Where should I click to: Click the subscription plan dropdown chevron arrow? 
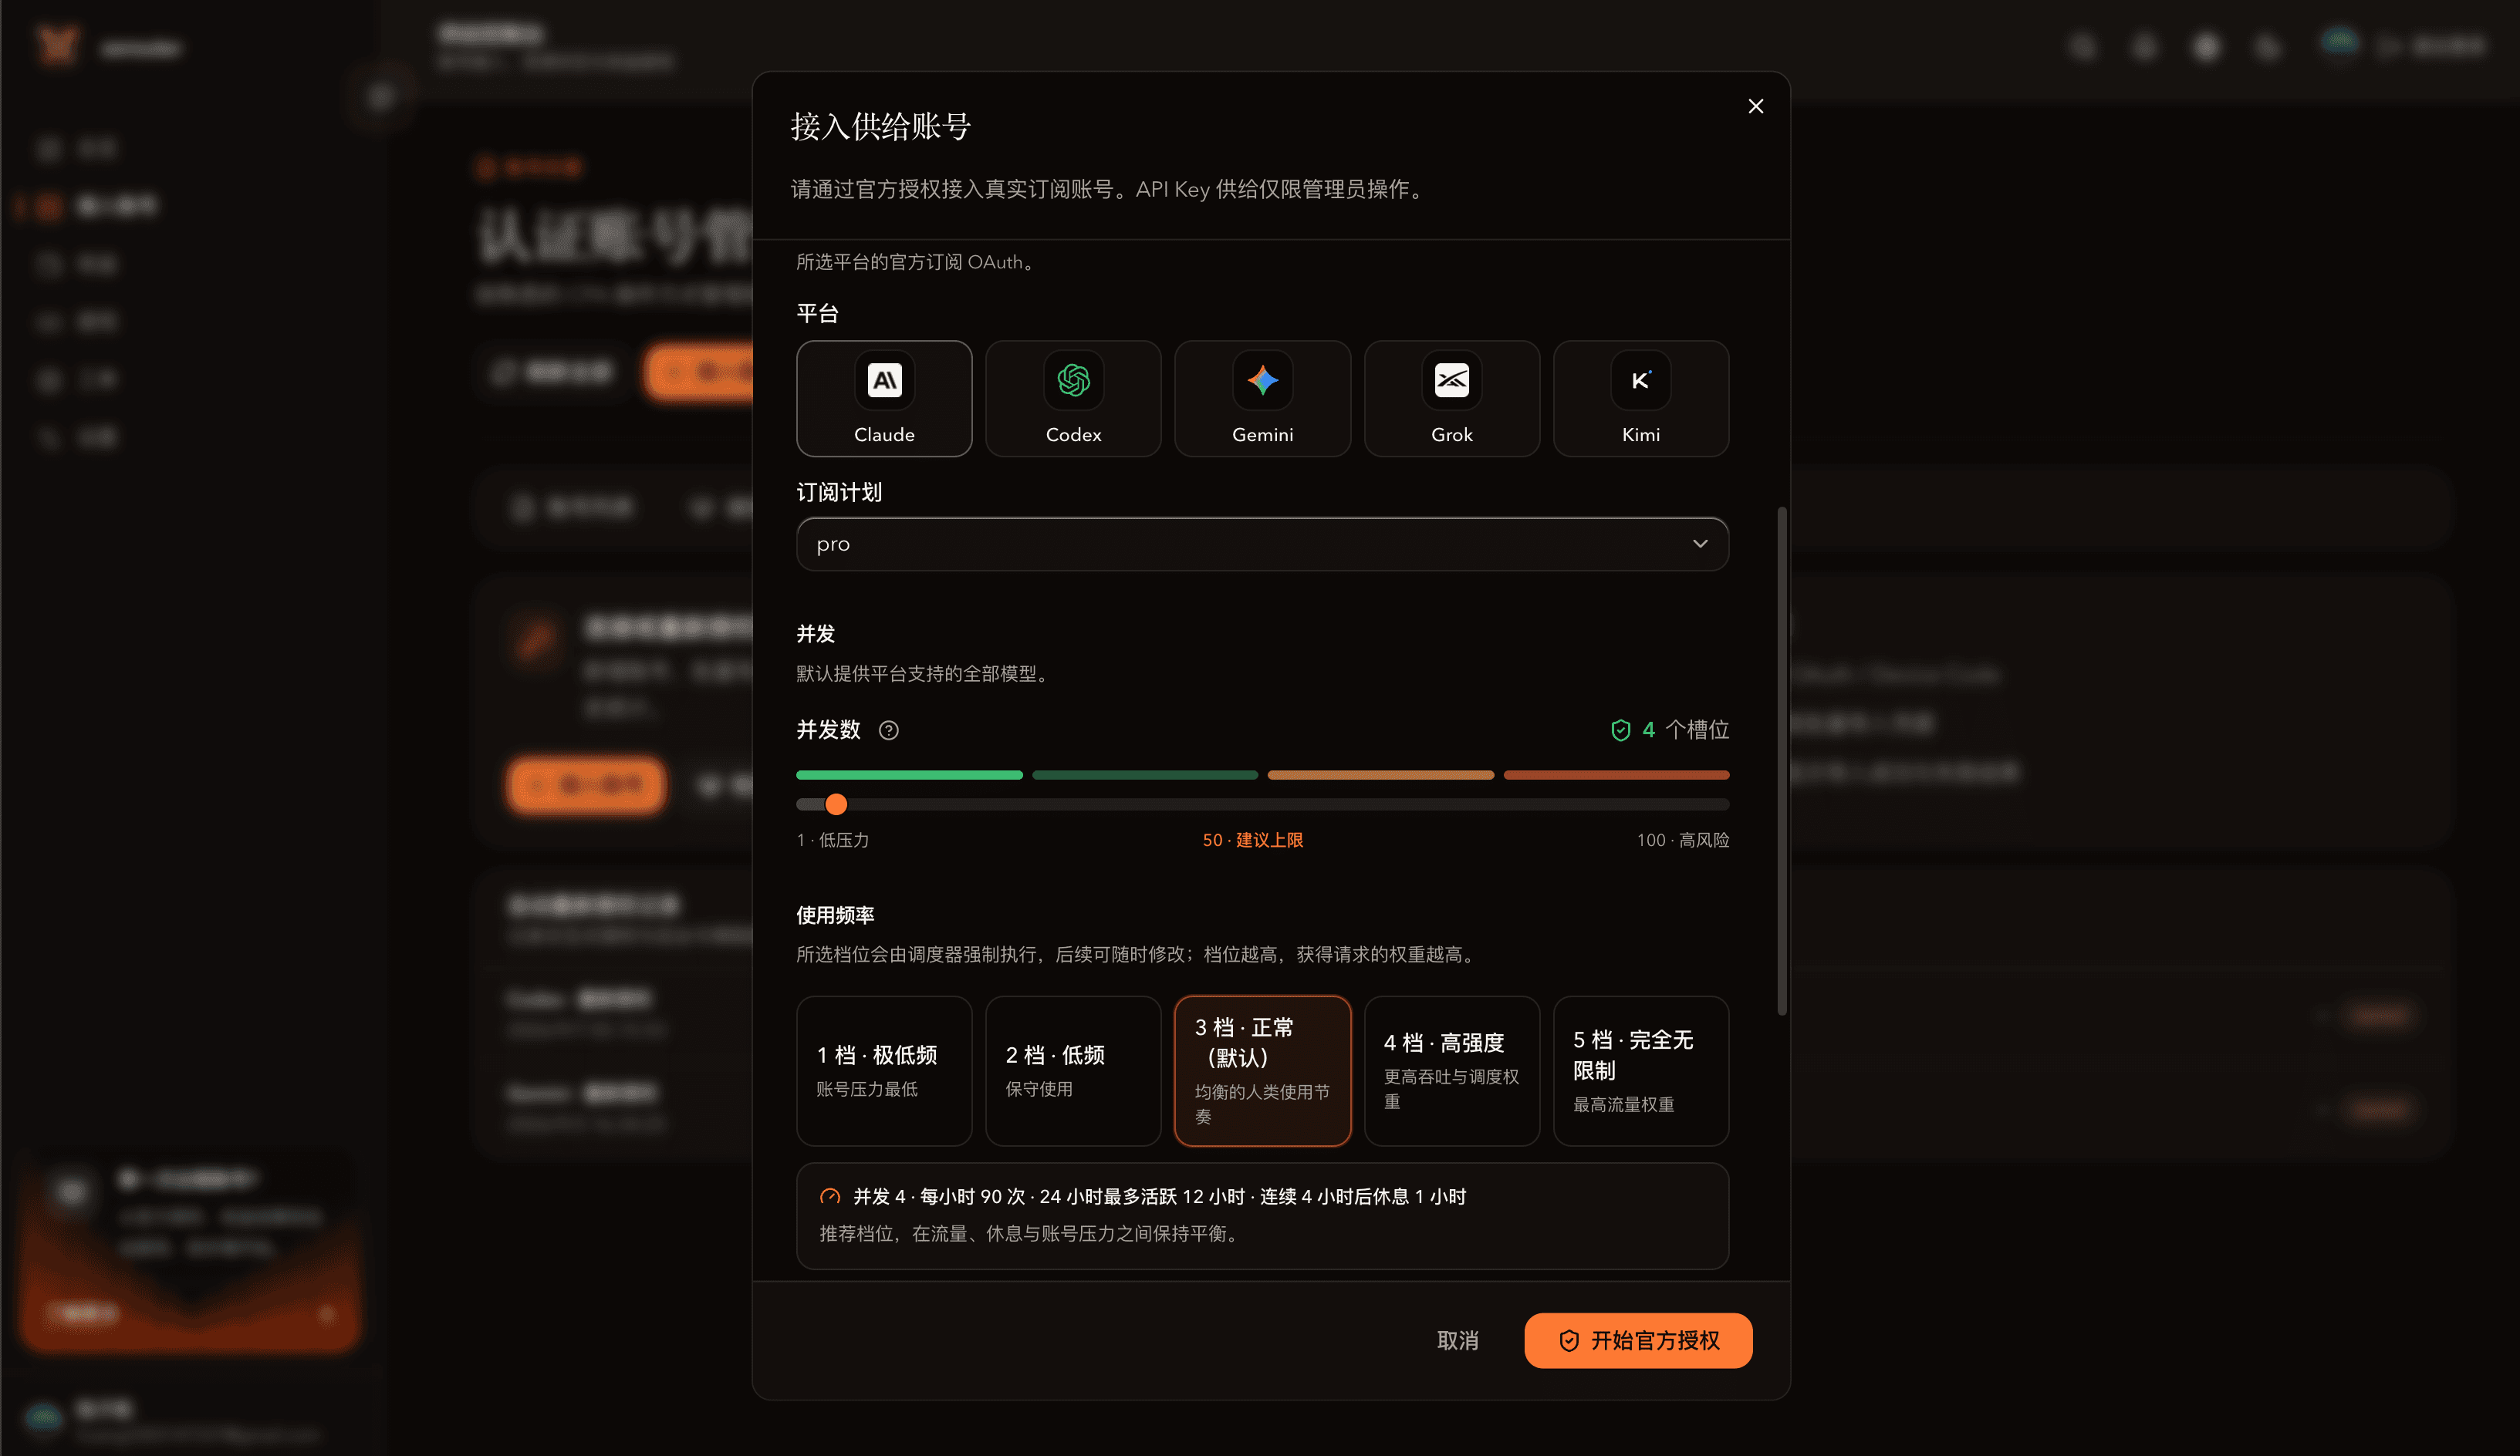1700,544
